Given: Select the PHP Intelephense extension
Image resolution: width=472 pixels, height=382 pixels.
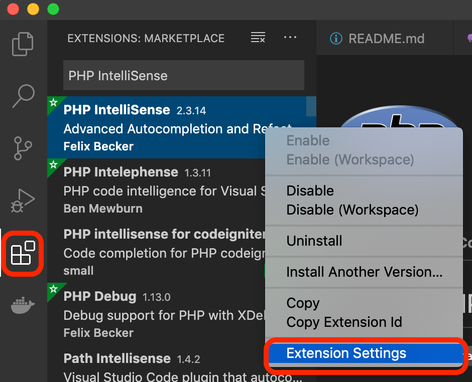Looking at the screenshot, I should 156,189.
